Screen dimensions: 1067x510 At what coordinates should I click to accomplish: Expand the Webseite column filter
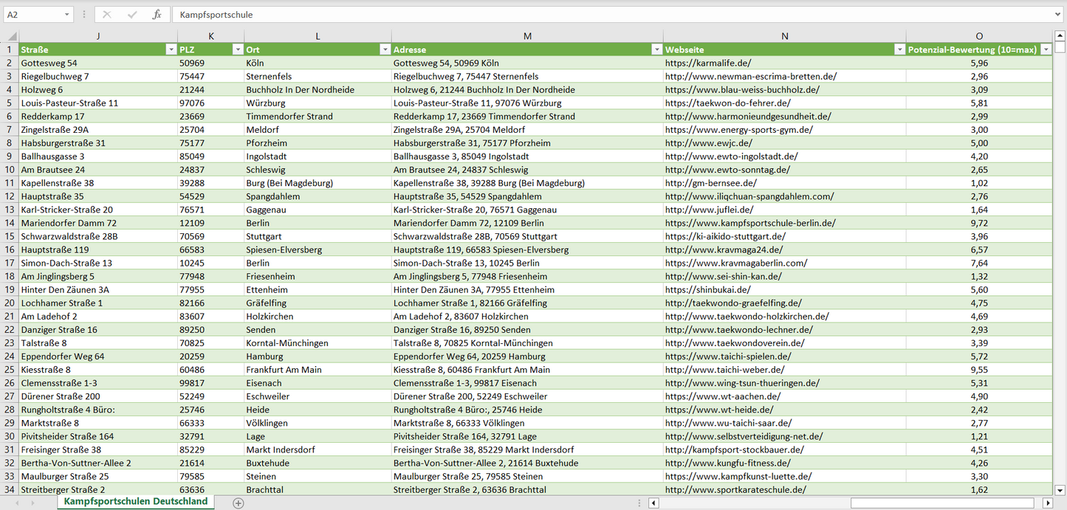coord(899,49)
